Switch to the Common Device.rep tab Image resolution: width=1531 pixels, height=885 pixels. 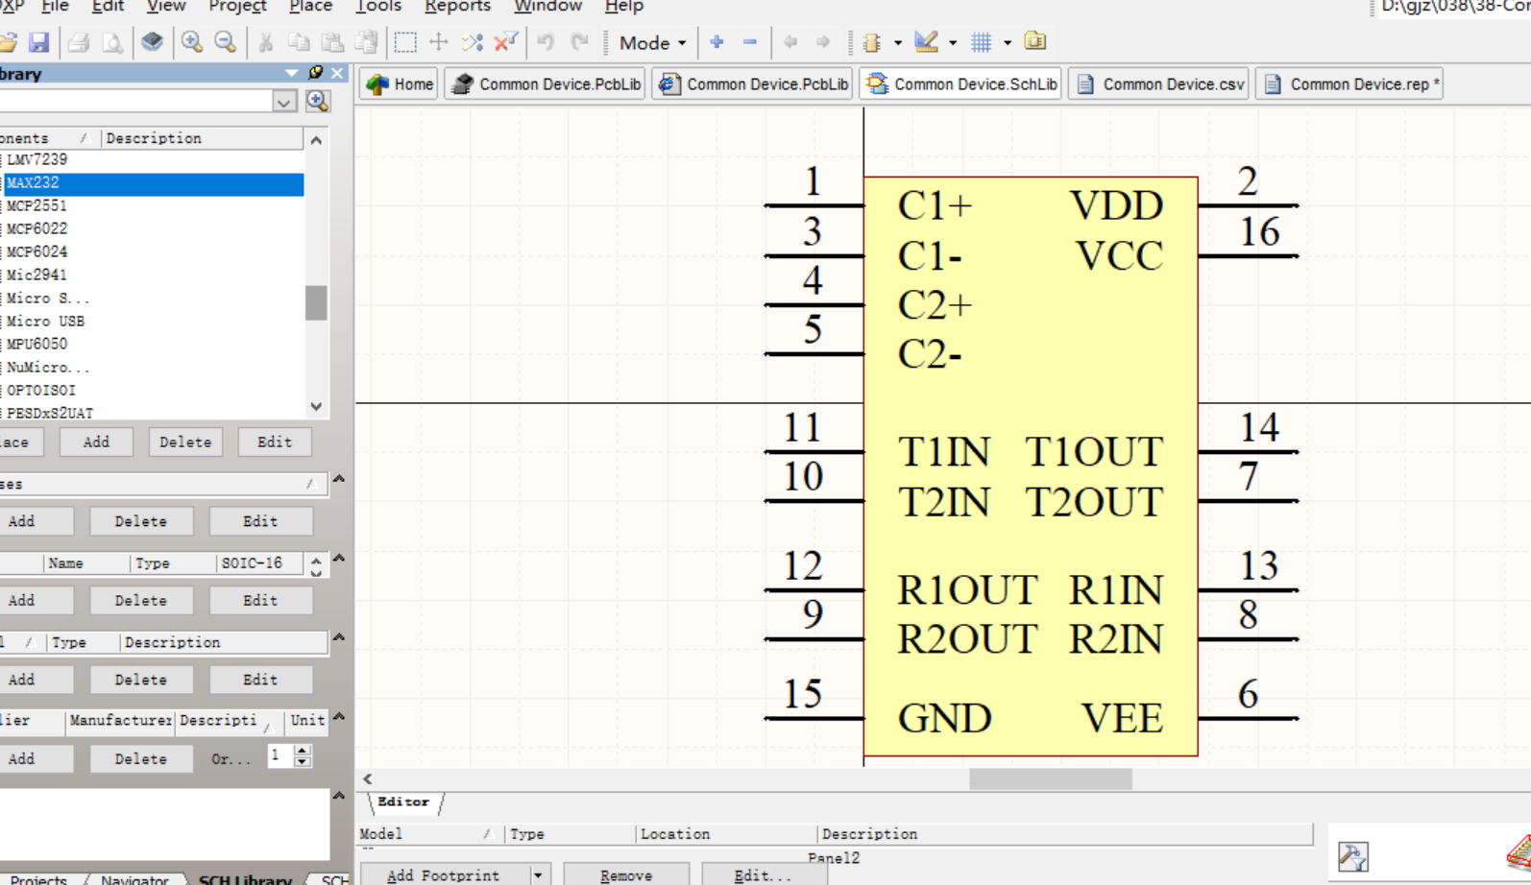point(1349,84)
